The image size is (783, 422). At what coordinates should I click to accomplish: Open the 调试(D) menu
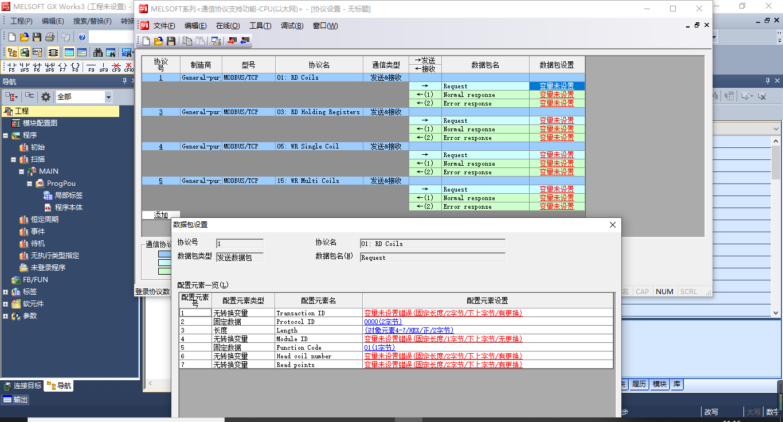click(x=292, y=26)
